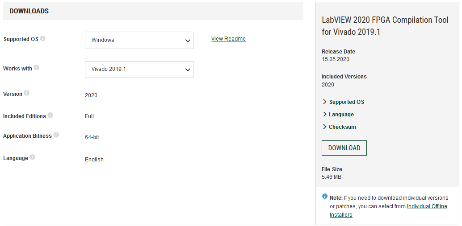Click the Checksum chevron arrow
This screenshot has height=226, width=462.
325,127
